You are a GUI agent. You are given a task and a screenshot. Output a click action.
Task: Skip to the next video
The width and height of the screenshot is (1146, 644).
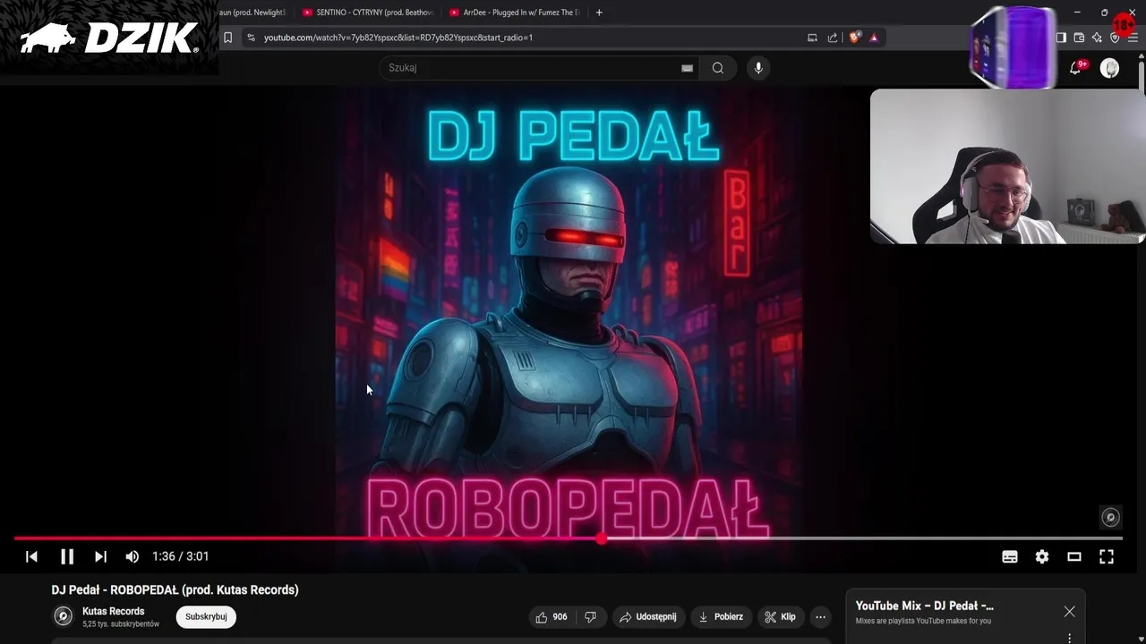(x=100, y=556)
